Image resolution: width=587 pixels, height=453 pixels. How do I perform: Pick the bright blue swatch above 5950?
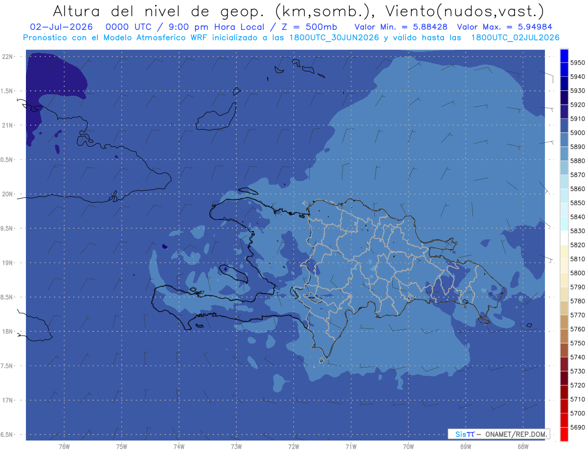(564, 56)
